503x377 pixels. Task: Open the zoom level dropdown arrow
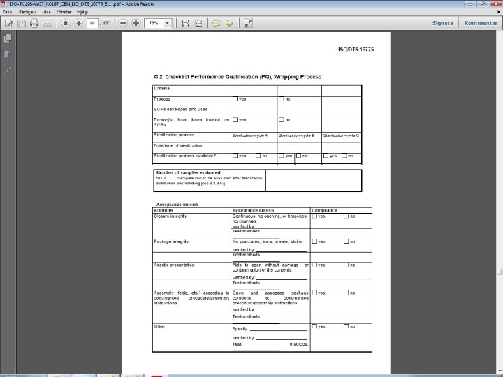click(168, 23)
